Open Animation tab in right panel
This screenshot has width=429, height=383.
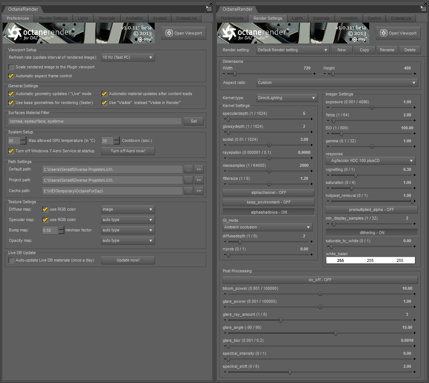pyautogui.click(x=349, y=18)
